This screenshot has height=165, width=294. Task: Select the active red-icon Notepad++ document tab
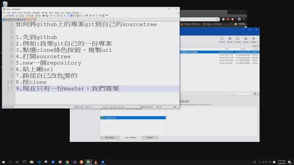pyautogui.click(x=31, y=19)
